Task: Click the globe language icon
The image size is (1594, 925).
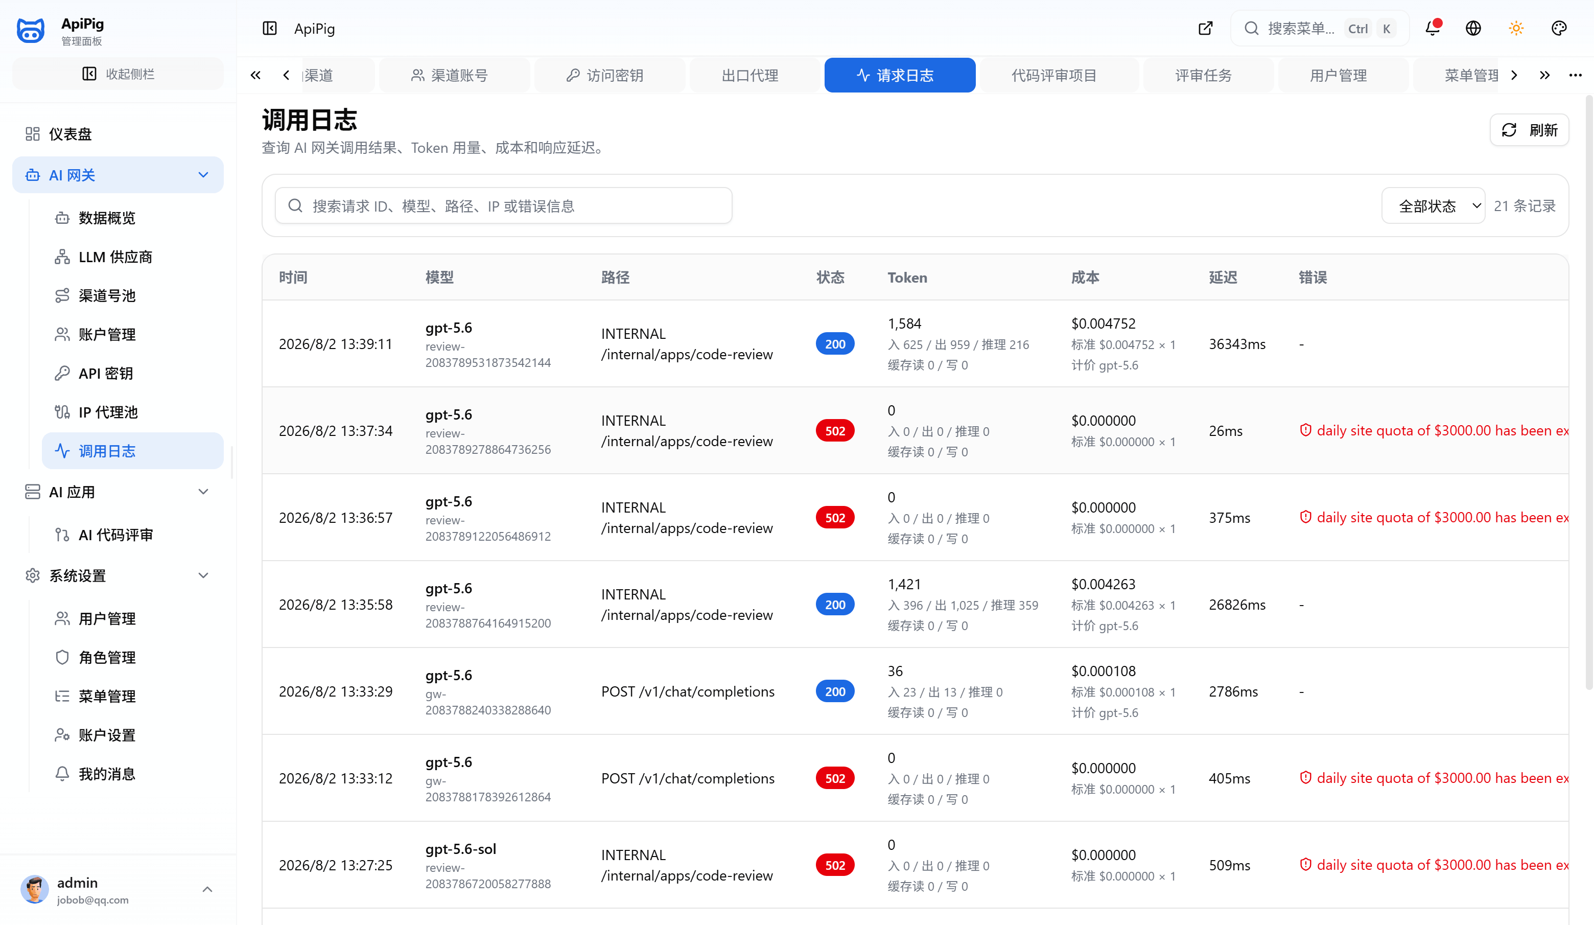Action: click(1473, 29)
